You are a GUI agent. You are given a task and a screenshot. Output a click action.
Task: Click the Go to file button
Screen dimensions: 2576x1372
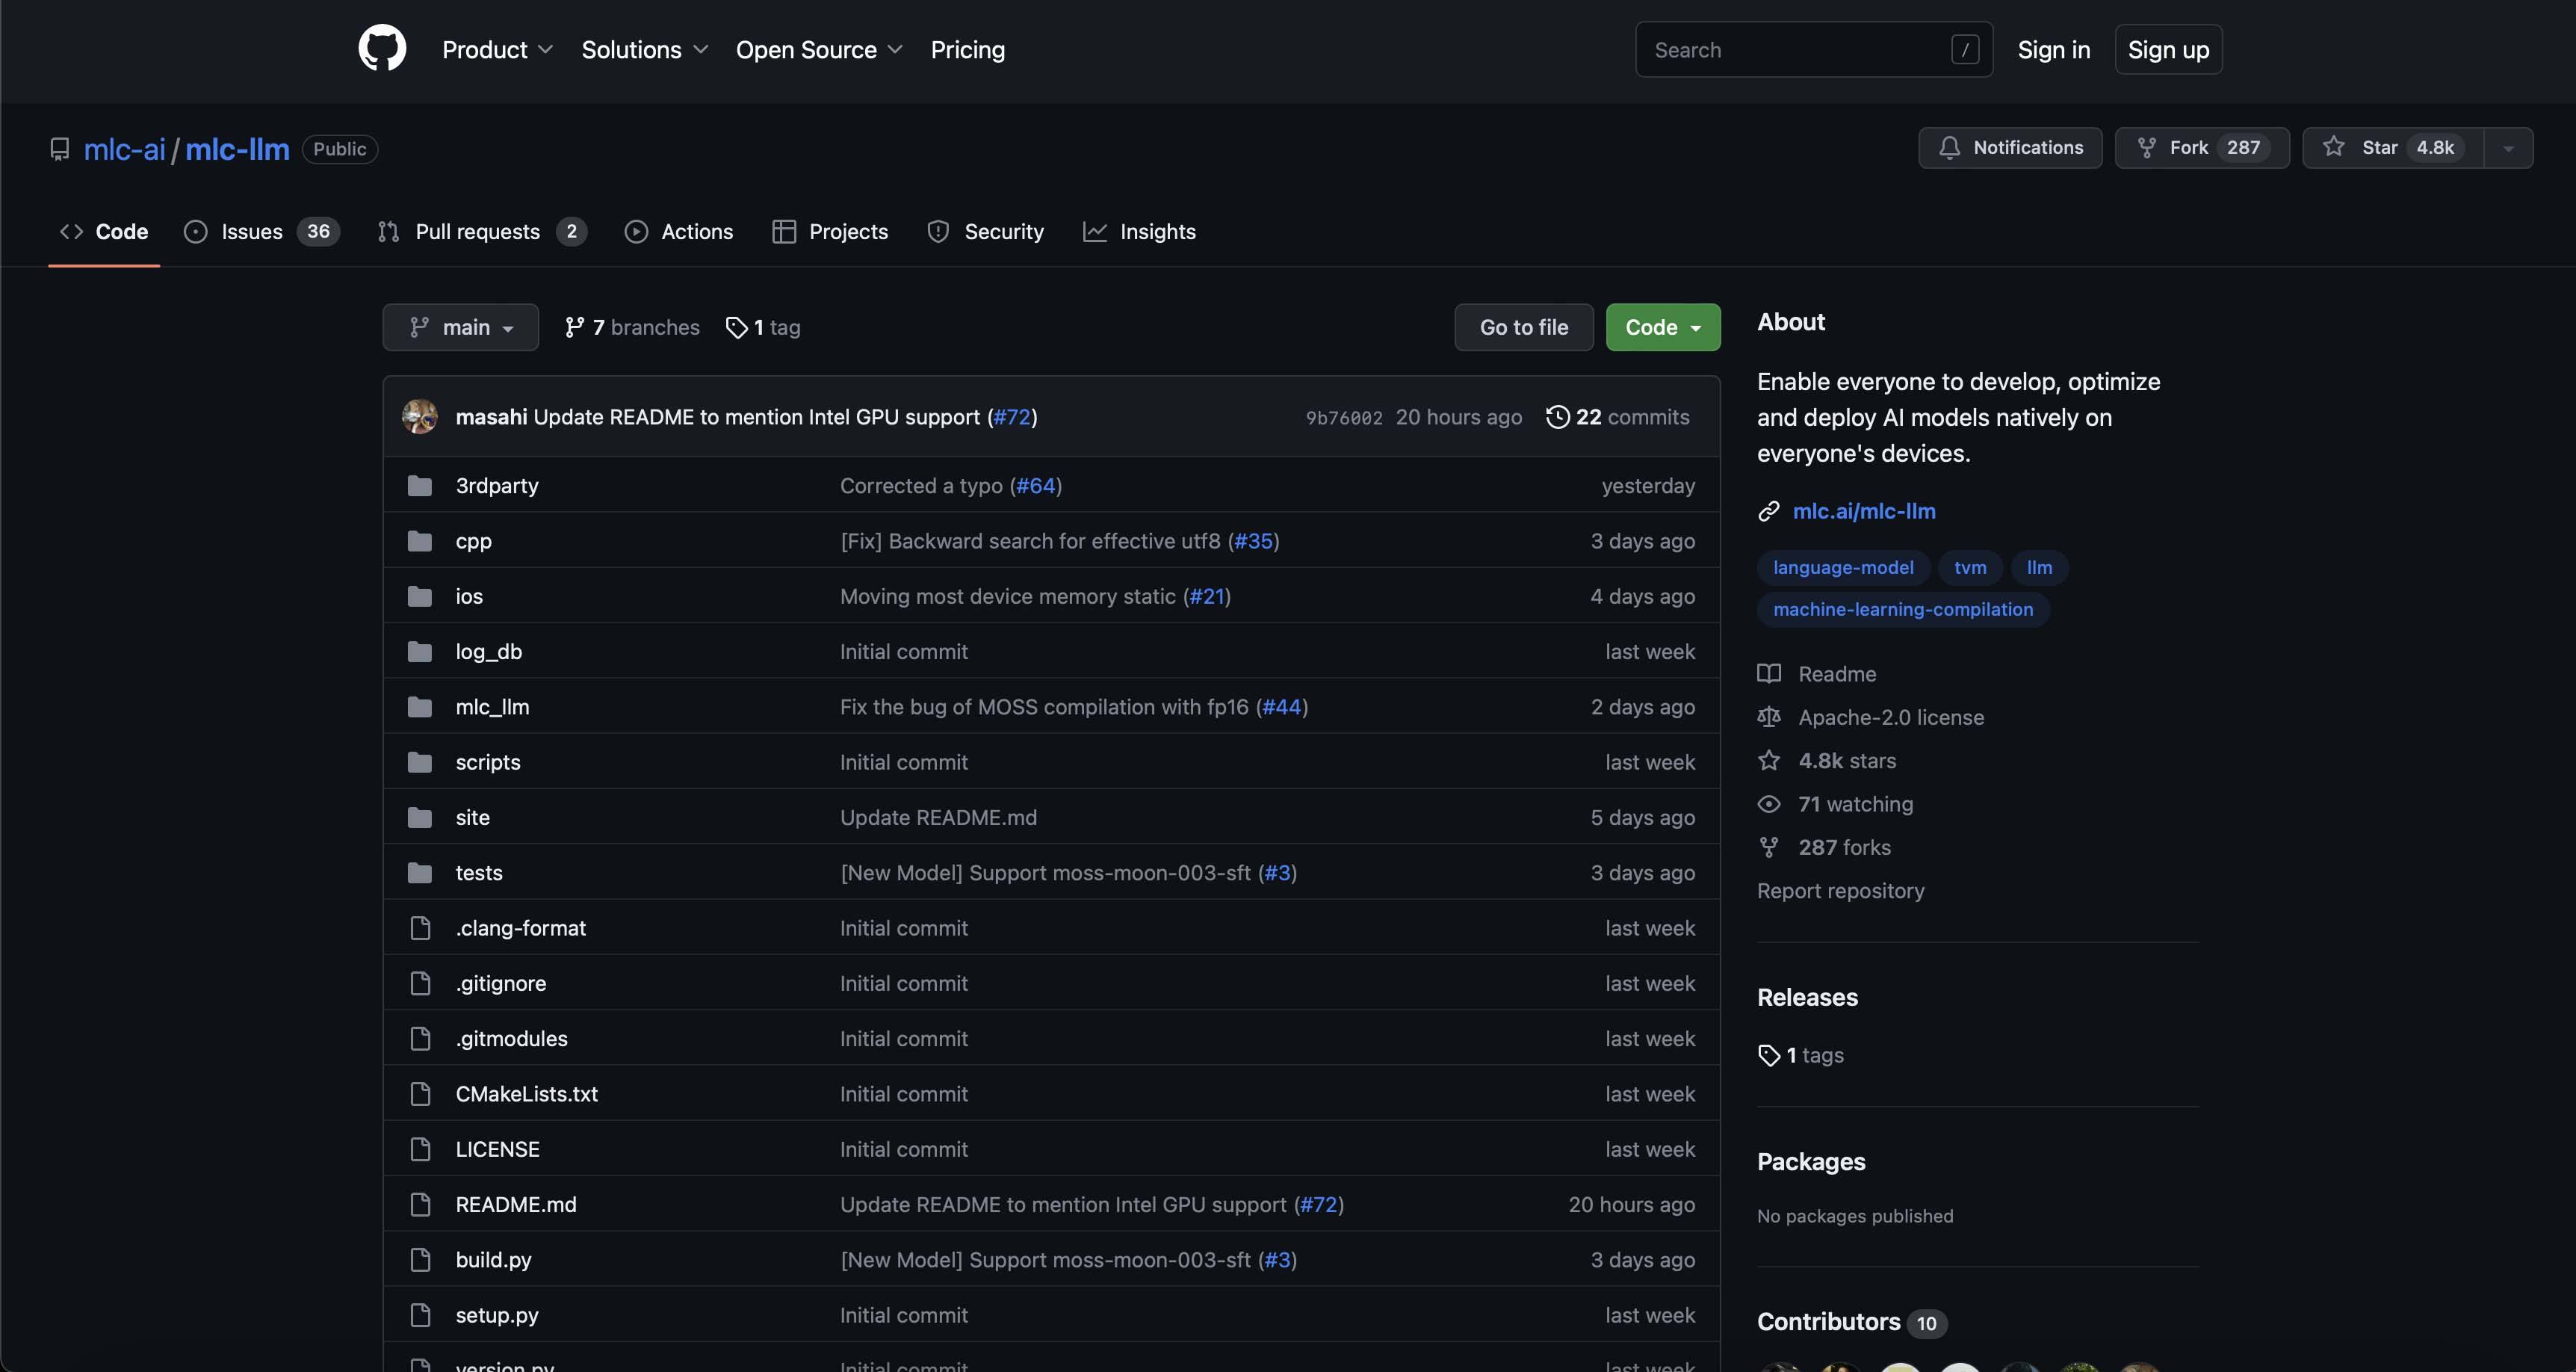click(x=1523, y=328)
